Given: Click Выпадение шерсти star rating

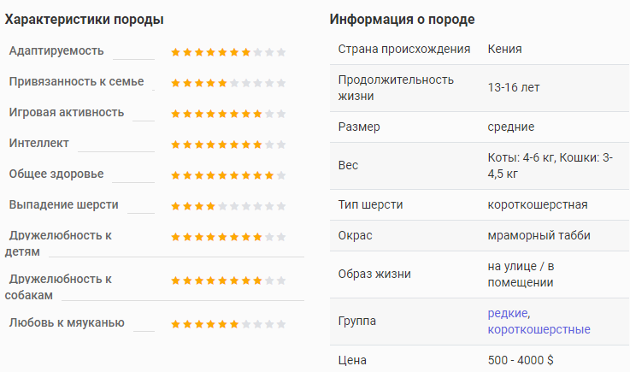Looking at the screenshot, I should 228,206.
